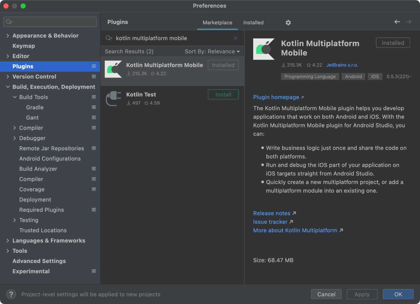Open the help question mark button
420x304 pixels.
(11, 294)
